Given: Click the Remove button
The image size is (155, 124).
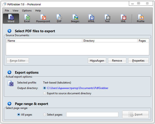Looking at the screenshot, I should coord(117,61).
